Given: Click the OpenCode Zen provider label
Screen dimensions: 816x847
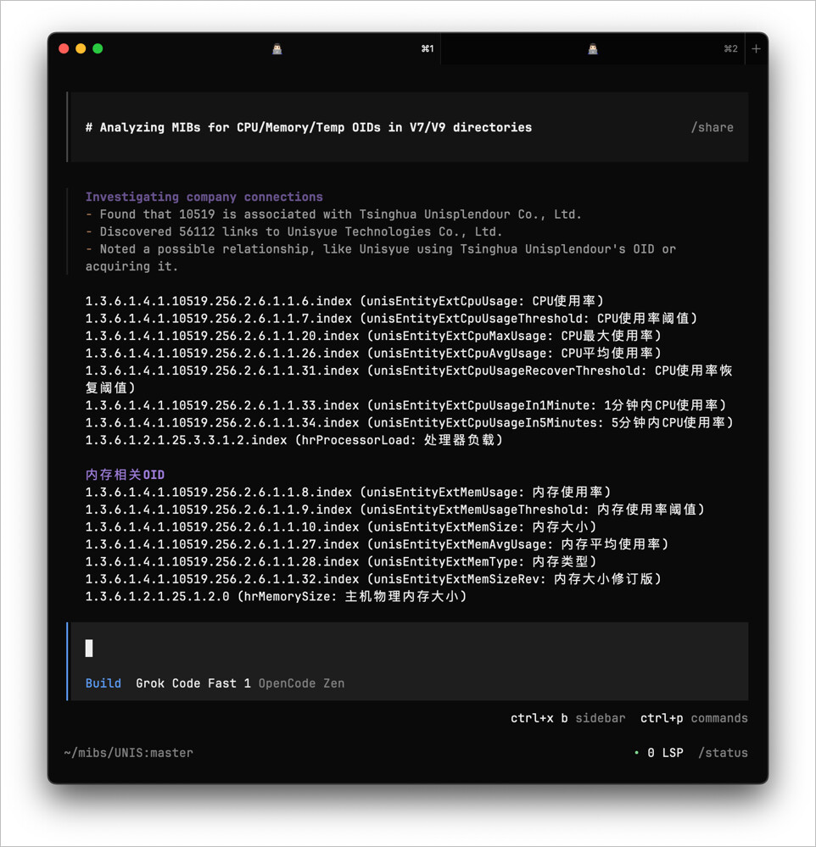Looking at the screenshot, I should (x=301, y=683).
